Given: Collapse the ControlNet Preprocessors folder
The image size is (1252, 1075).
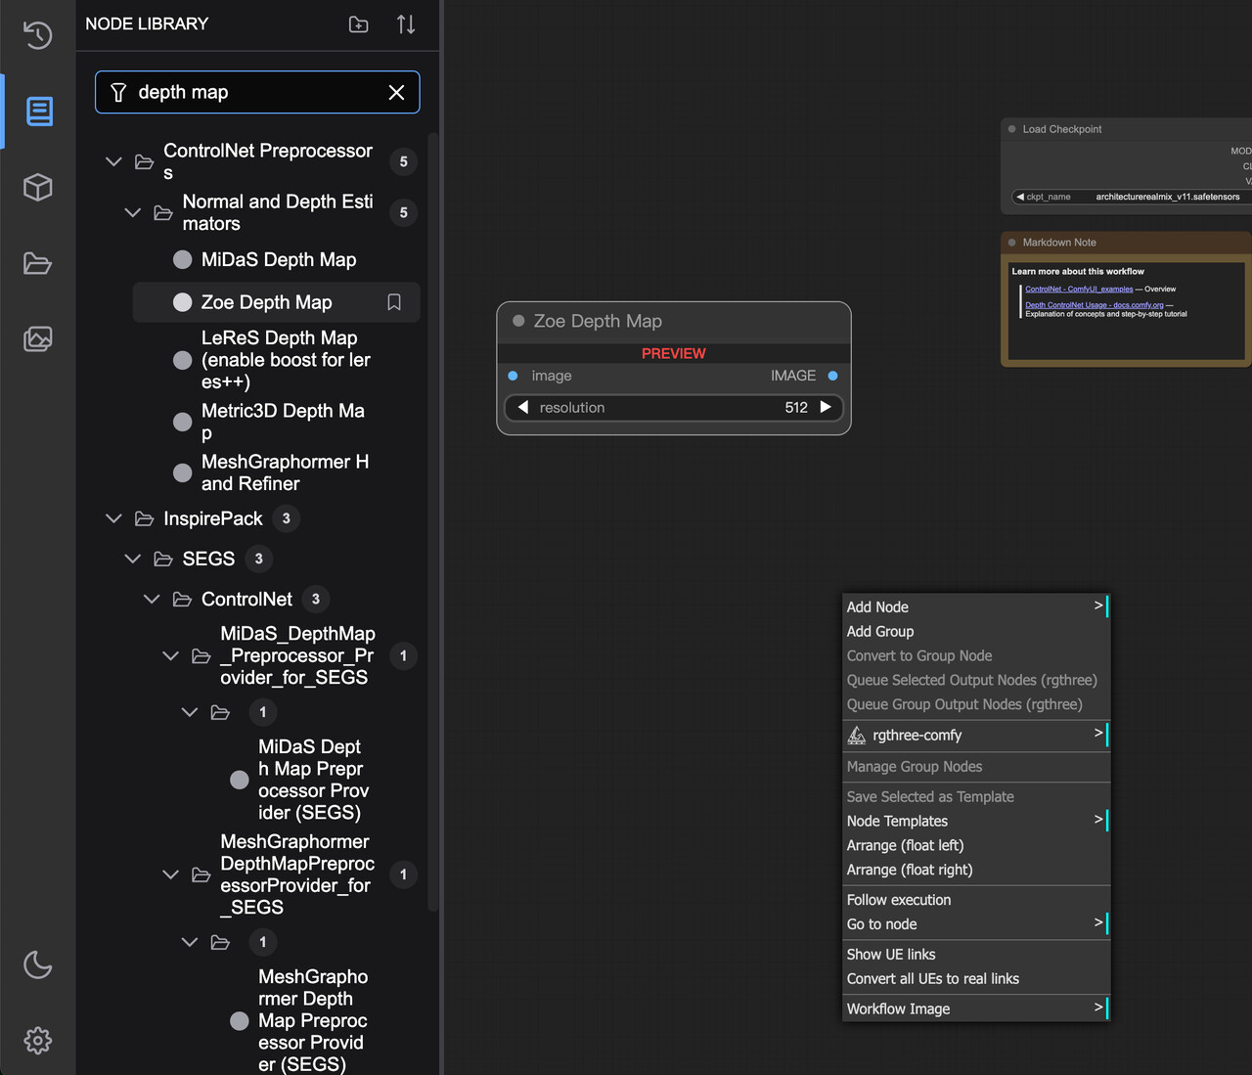Looking at the screenshot, I should click(114, 161).
